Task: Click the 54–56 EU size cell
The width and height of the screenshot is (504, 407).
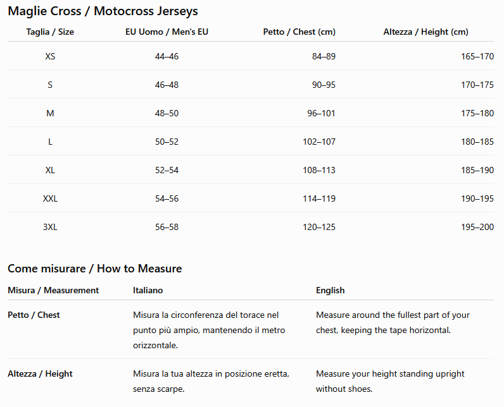Action: coord(167,198)
